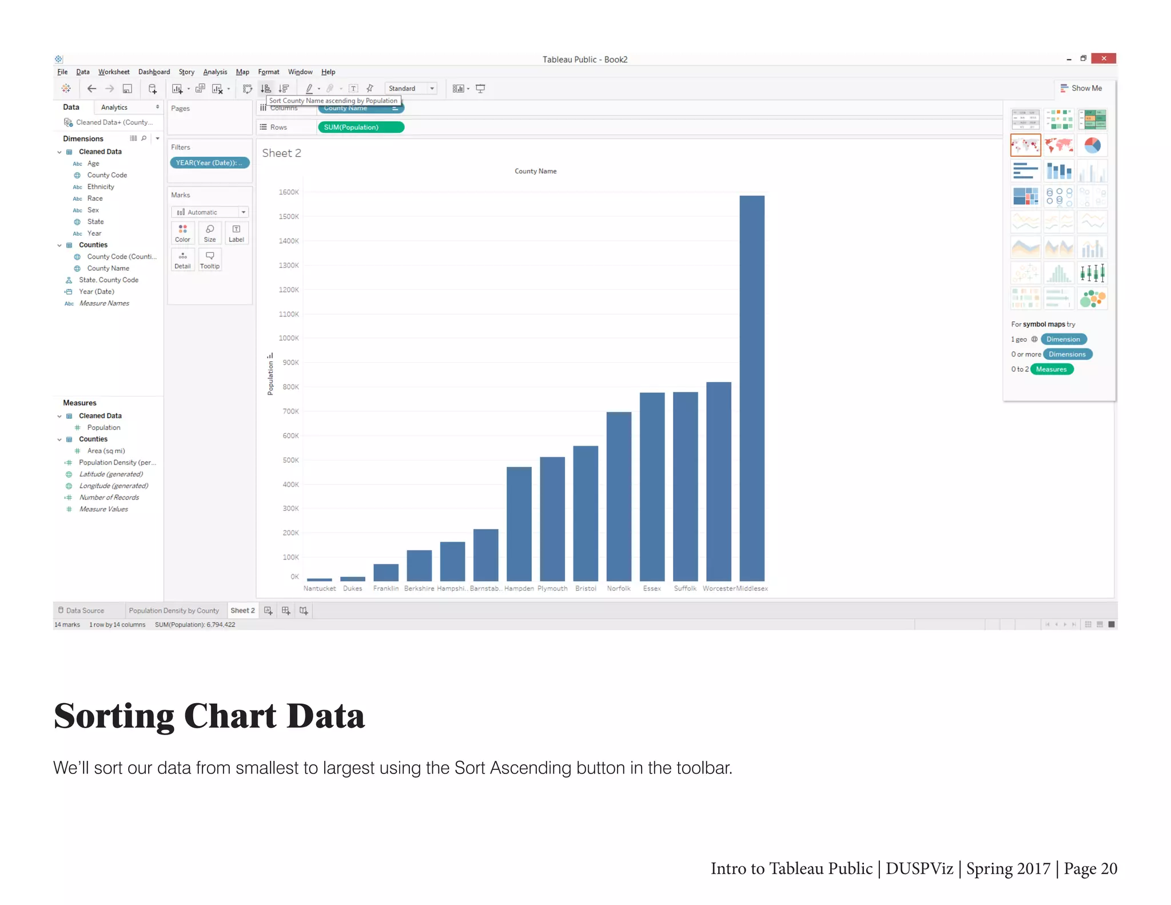
Task: Open highlight pen dropdown arrow
Action: [319, 89]
